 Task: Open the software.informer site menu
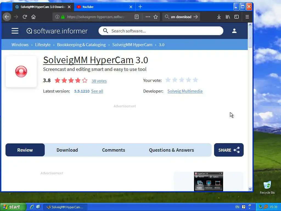[x=15, y=31]
